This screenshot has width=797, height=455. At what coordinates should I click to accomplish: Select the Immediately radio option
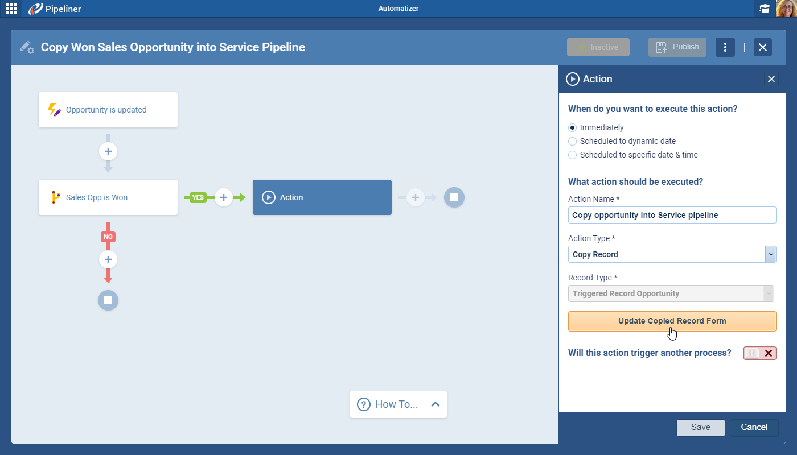pos(573,127)
